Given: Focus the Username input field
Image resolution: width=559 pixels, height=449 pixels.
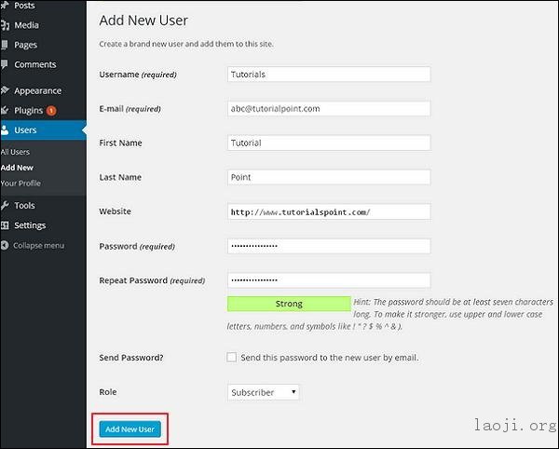Looking at the screenshot, I should pos(329,75).
